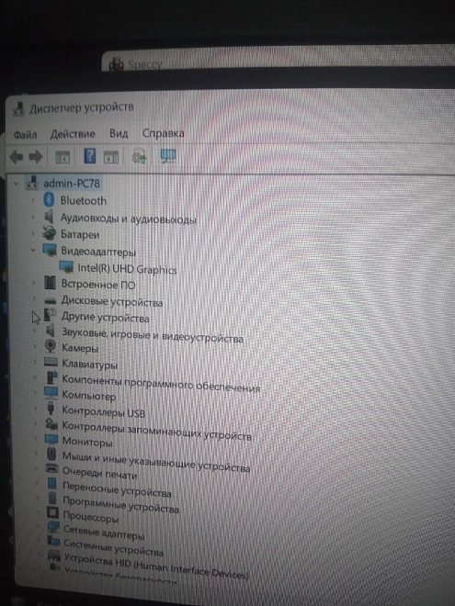This screenshot has width=455, height=606.
Task: Select the Системные устройства row
Action: pyautogui.click(x=113, y=547)
